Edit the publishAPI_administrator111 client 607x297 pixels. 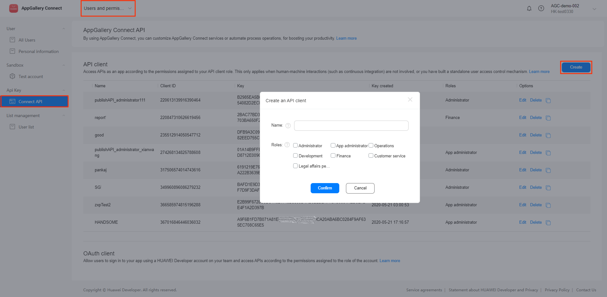coord(522,100)
